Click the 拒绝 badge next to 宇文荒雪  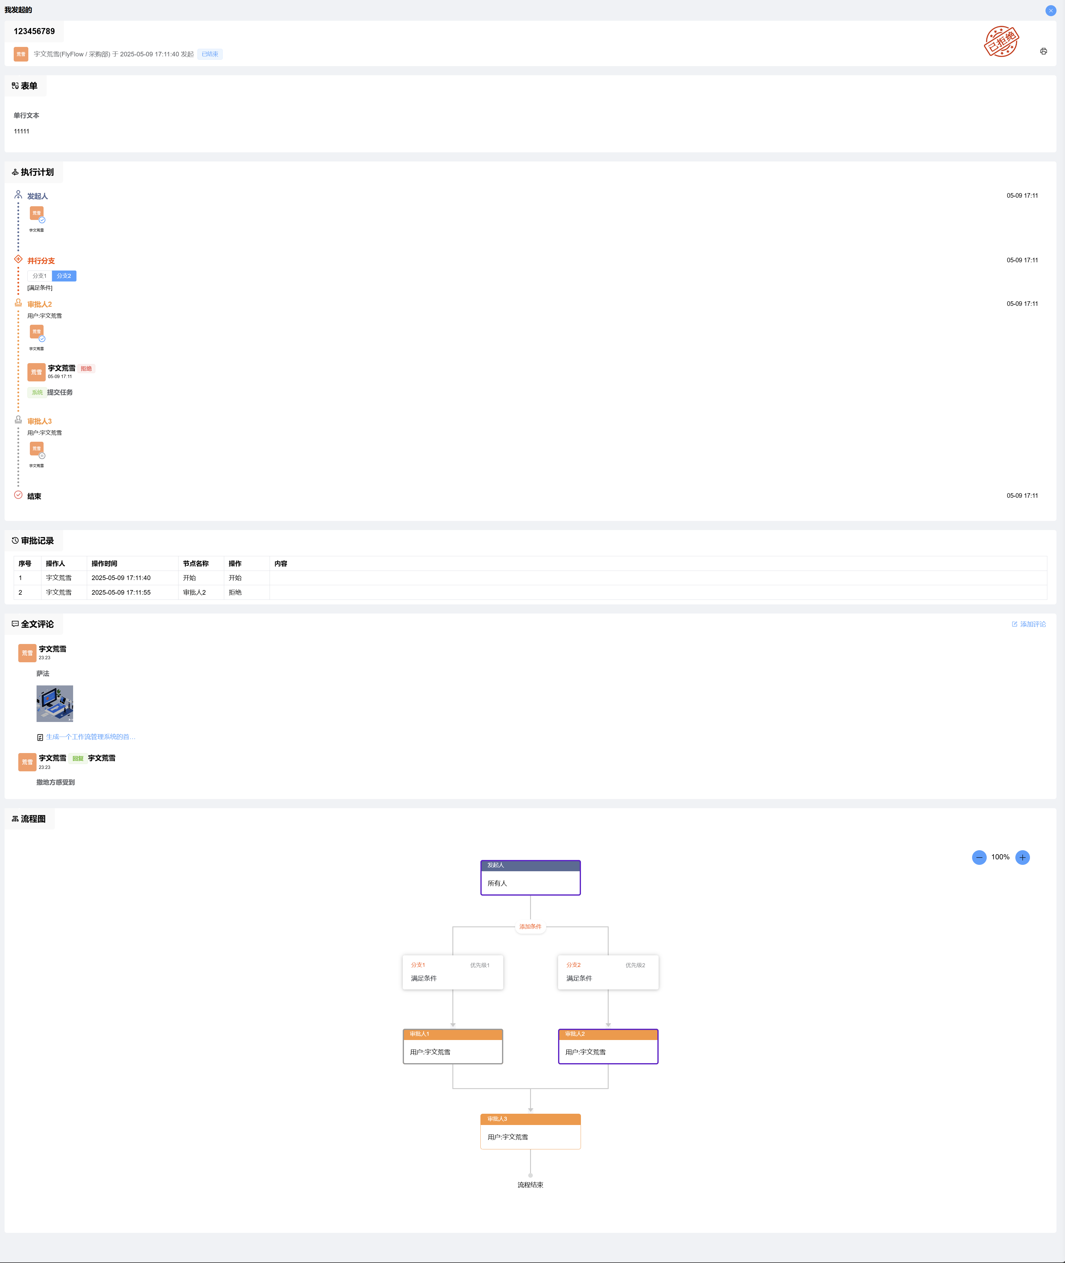(x=86, y=368)
